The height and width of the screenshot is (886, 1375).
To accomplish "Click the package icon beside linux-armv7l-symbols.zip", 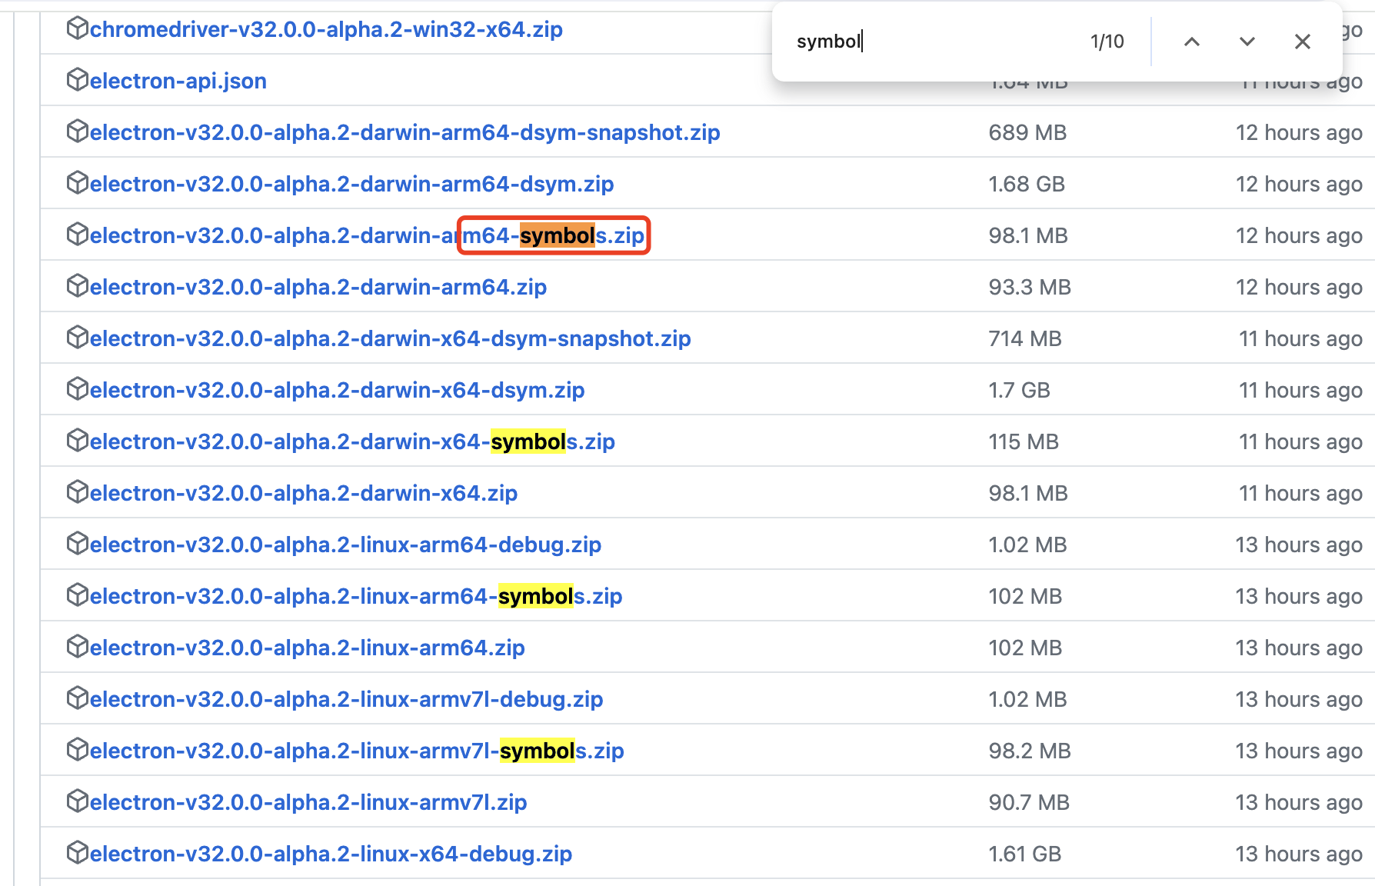I will click(x=78, y=750).
